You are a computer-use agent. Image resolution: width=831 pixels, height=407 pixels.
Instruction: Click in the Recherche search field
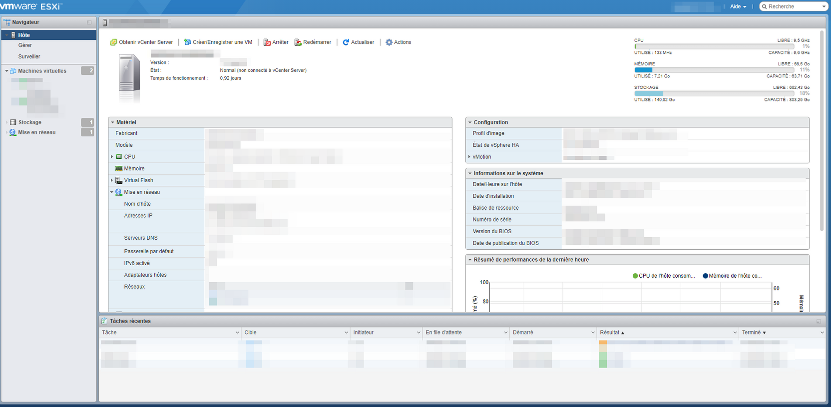[x=793, y=6]
